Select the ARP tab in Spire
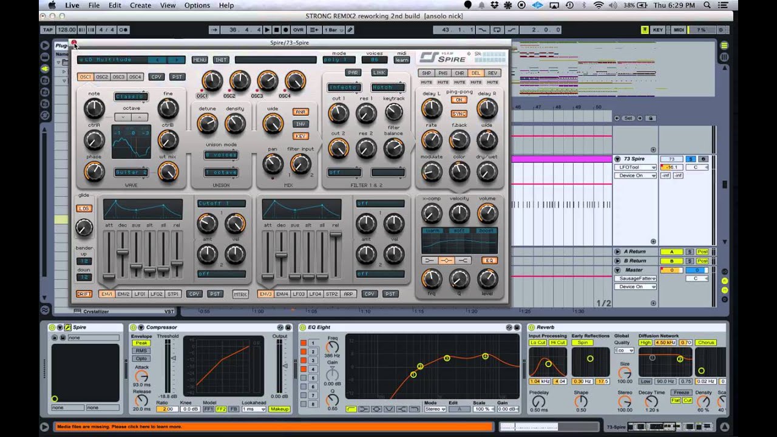The height and width of the screenshot is (437, 777). pyautogui.click(x=348, y=294)
